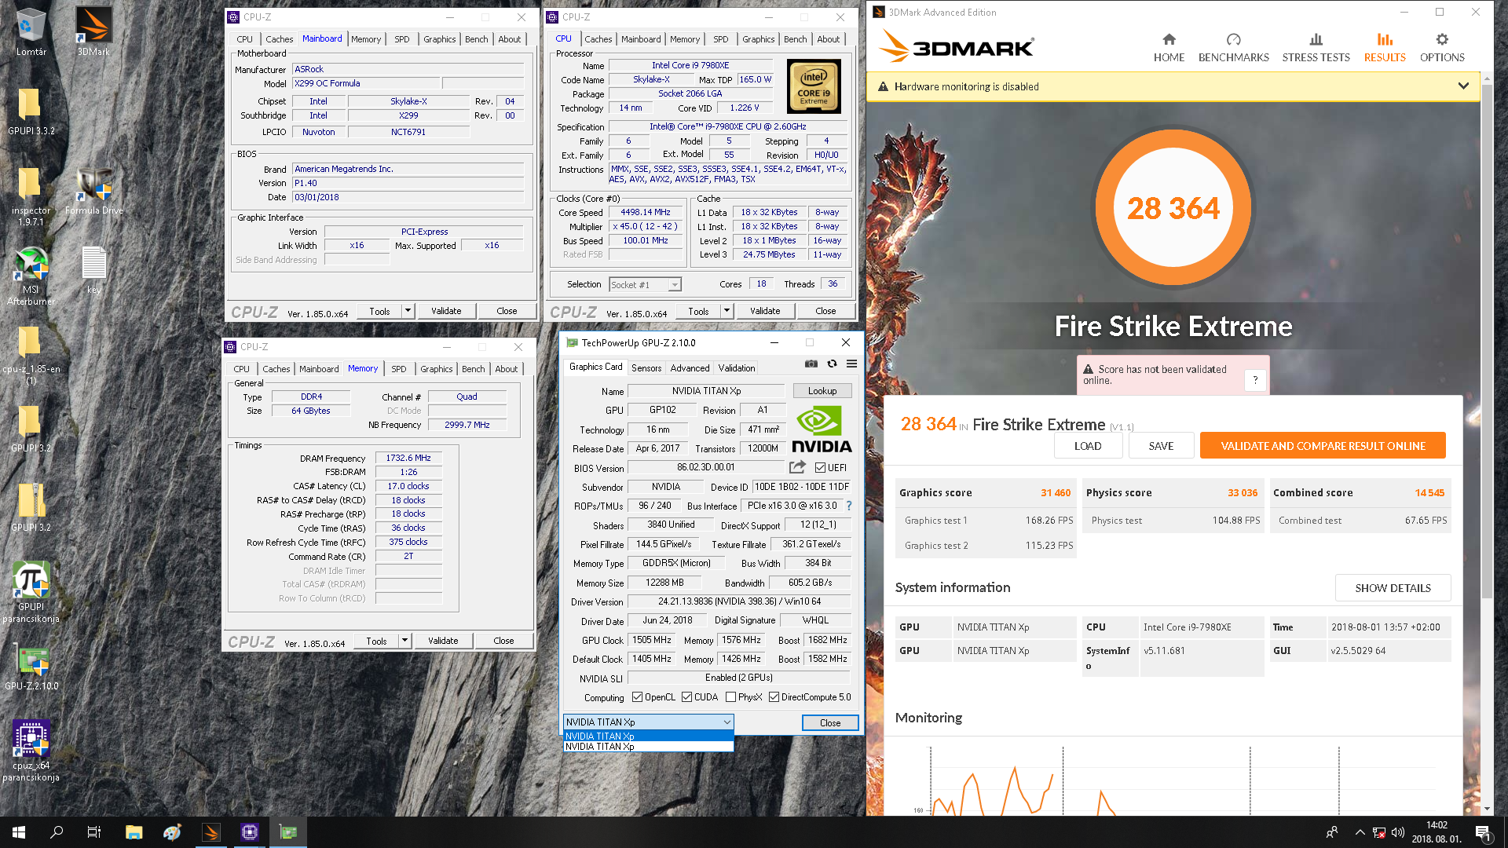Open 3DMark Home page

(x=1169, y=48)
